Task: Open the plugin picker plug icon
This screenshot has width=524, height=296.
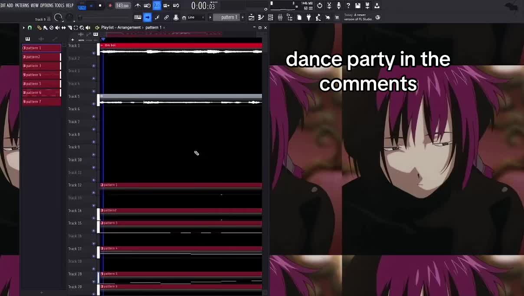Action: [309, 17]
